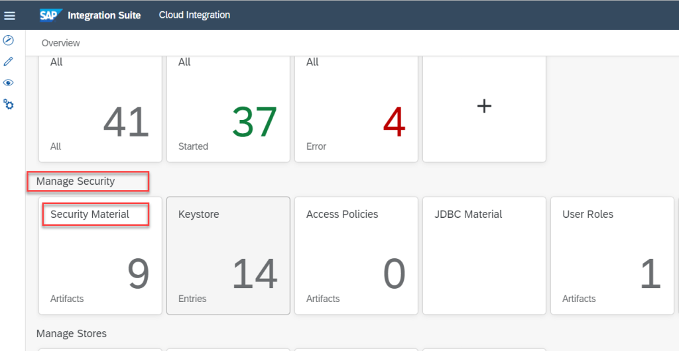Open the User Roles tile
679x351 pixels.
612,255
